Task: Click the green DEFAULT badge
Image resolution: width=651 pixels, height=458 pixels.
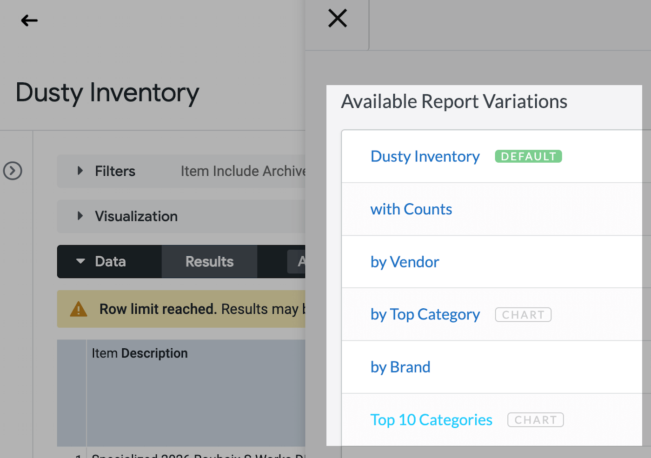Action: pos(528,156)
